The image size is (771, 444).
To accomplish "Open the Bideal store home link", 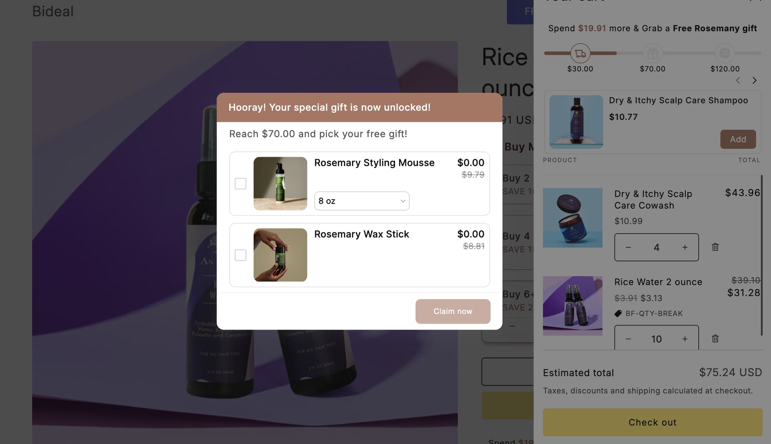I will tap(53, 11).
